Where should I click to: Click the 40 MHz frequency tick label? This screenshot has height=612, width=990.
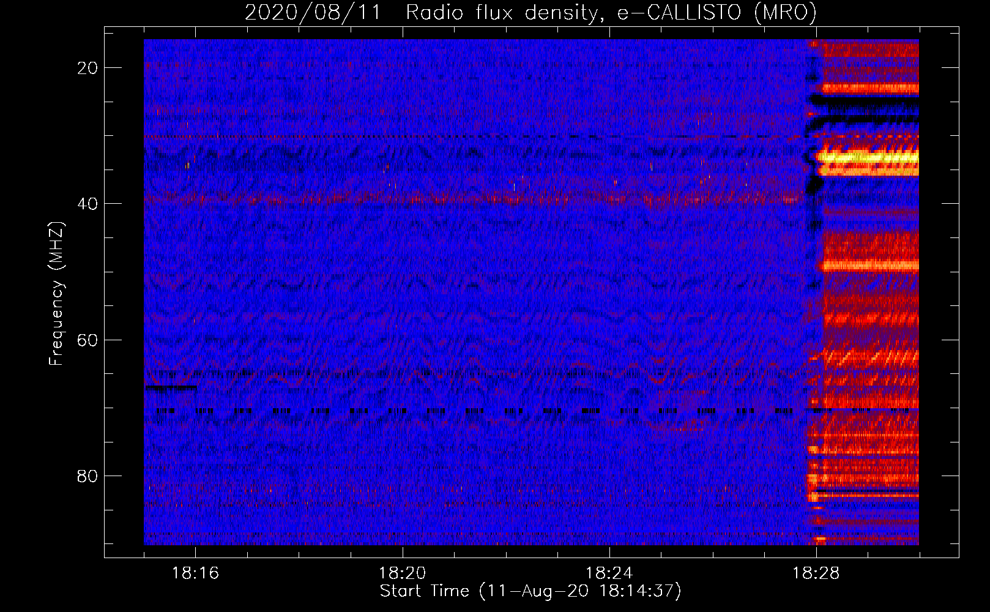(87, 204)
